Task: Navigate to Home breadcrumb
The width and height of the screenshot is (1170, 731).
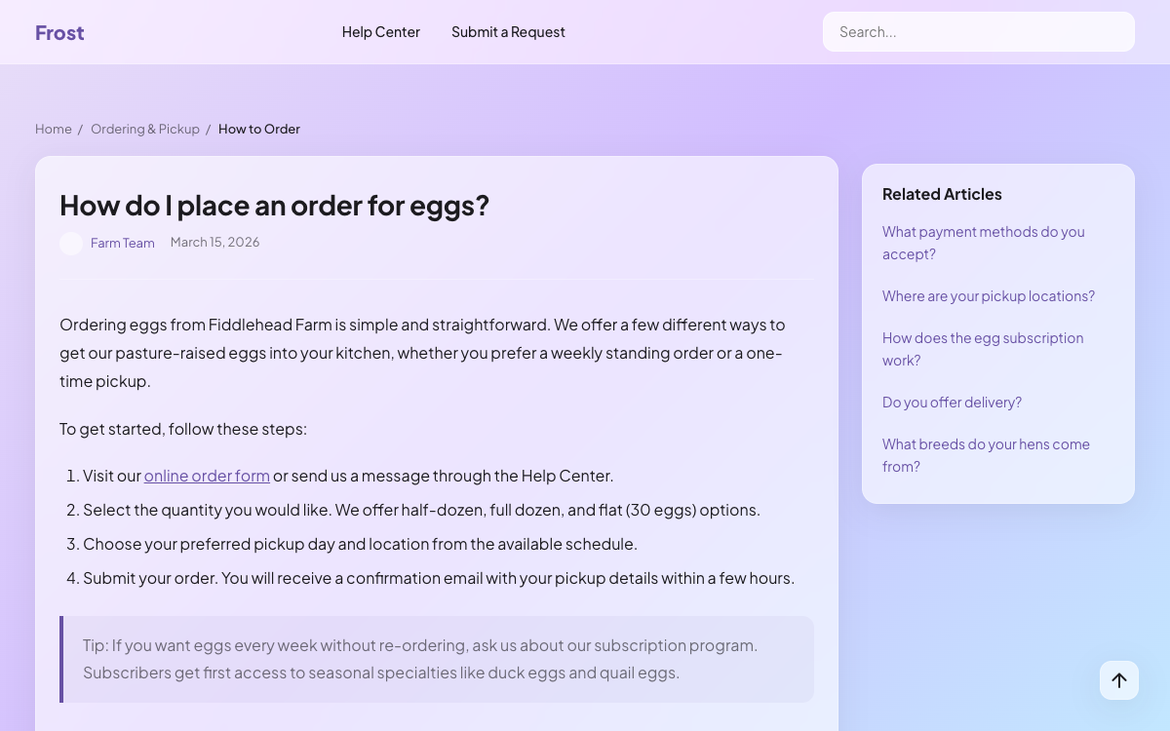Action: coord(54,129)
